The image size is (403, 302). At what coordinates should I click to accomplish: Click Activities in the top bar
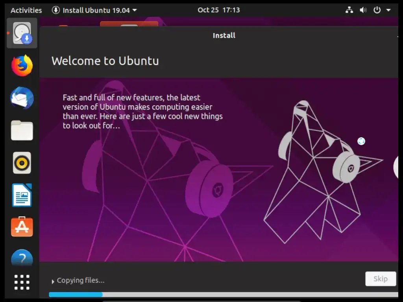click(x=26, y=10)
